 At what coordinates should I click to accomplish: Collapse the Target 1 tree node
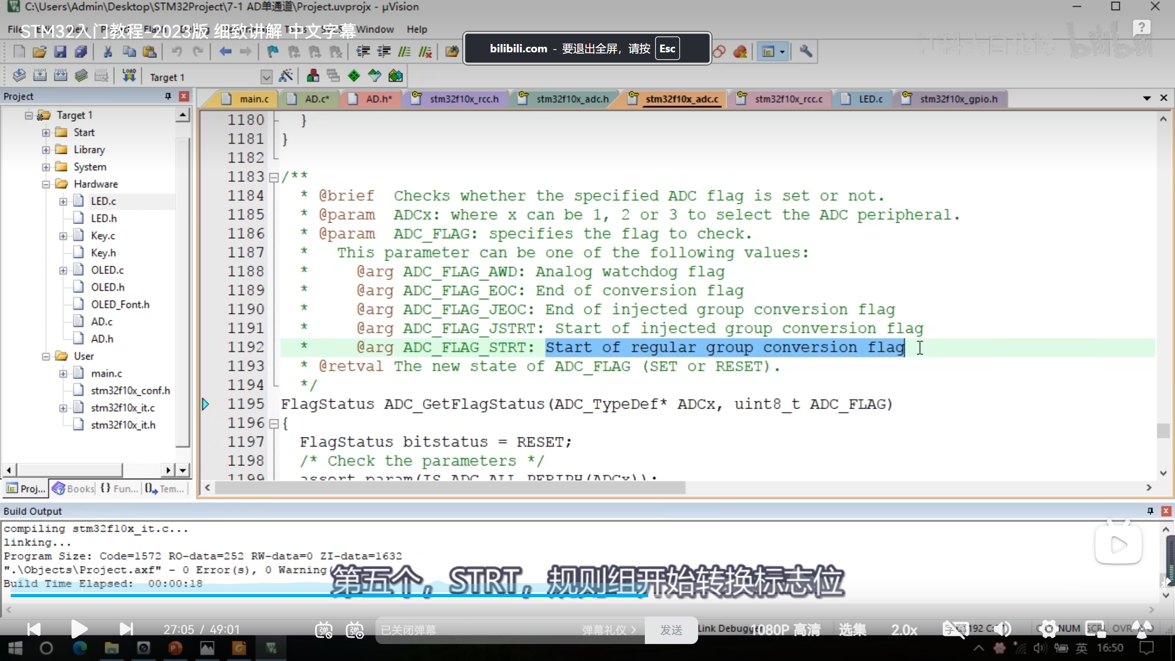[x=28, y=115]
